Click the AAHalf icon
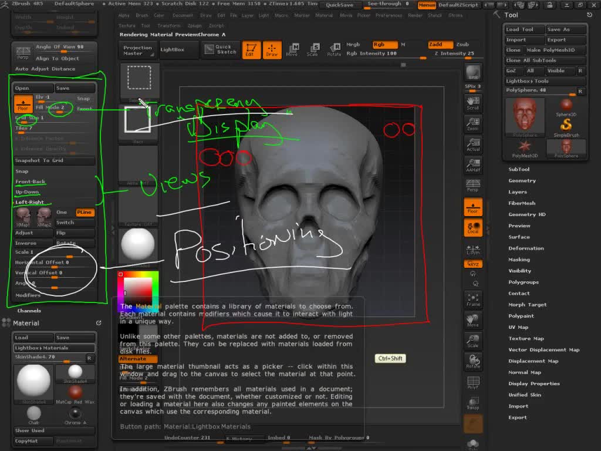Screen dimensions: 601x451 click(473, 165)
